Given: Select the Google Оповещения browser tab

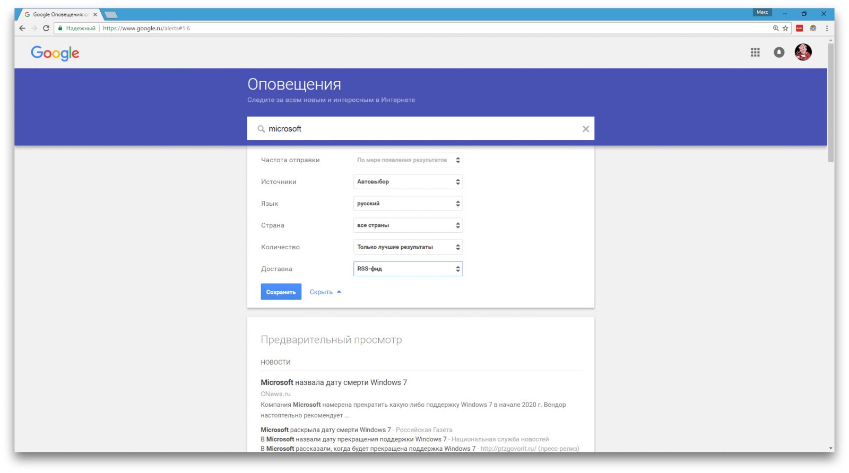Looking at the screenshot, I should point(58,15).
